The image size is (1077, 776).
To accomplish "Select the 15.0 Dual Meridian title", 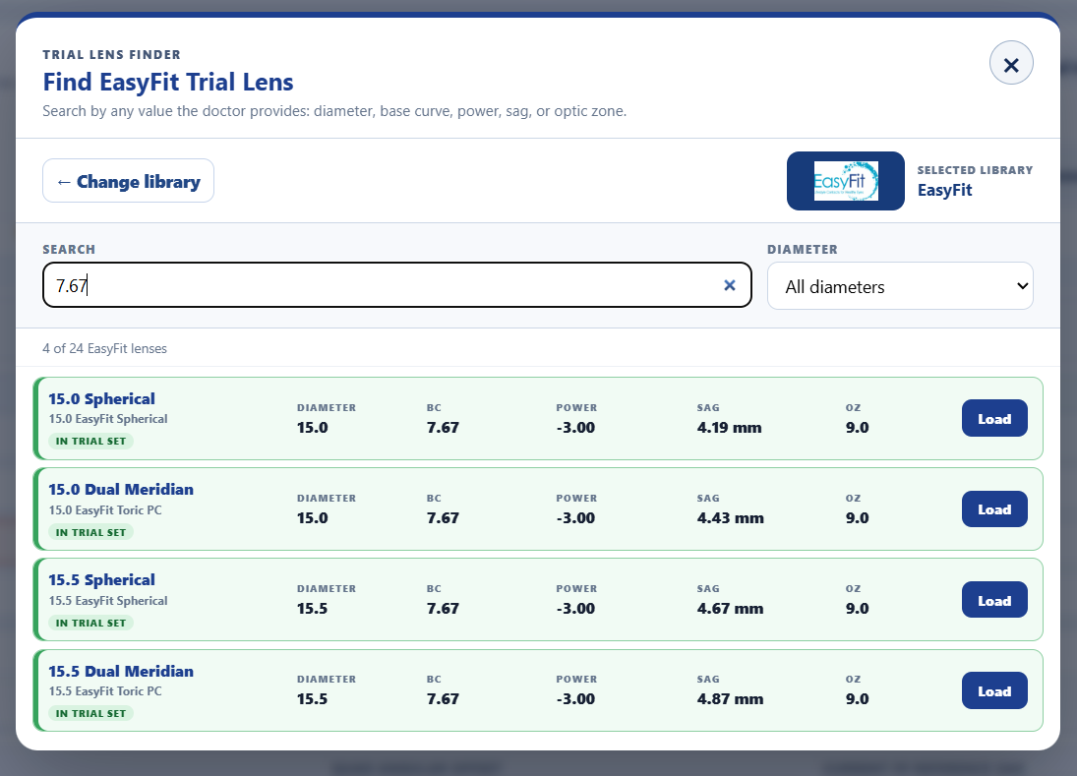I will (121, 490).
